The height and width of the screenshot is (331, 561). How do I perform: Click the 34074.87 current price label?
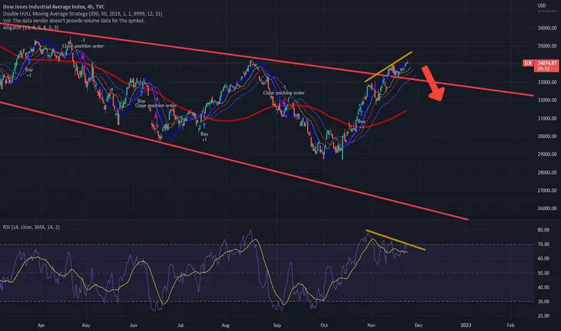547,63
